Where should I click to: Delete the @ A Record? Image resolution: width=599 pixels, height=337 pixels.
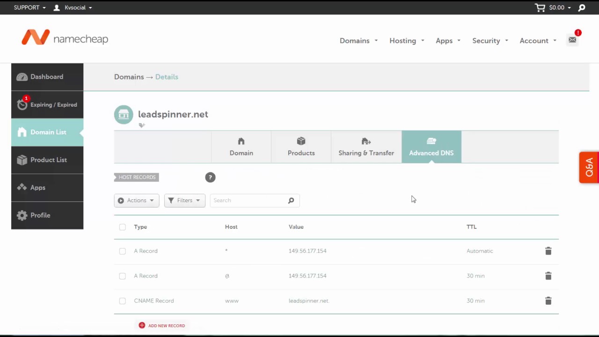(x=548, y=276)
